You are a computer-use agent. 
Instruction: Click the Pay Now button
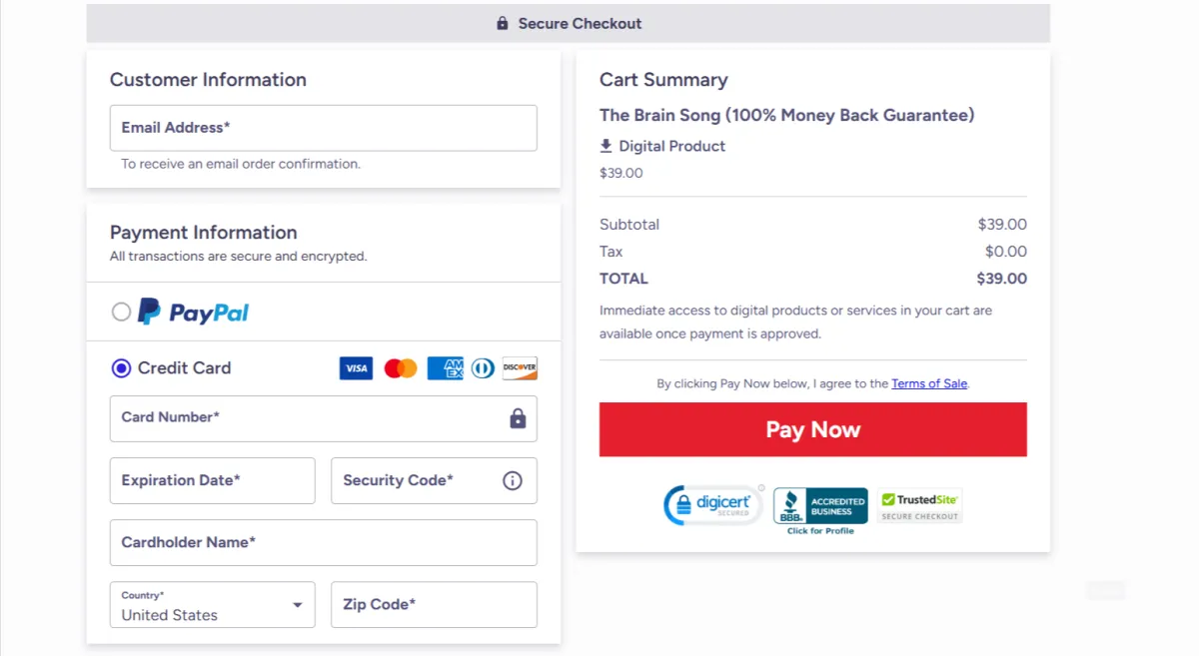tap(812, 429)
